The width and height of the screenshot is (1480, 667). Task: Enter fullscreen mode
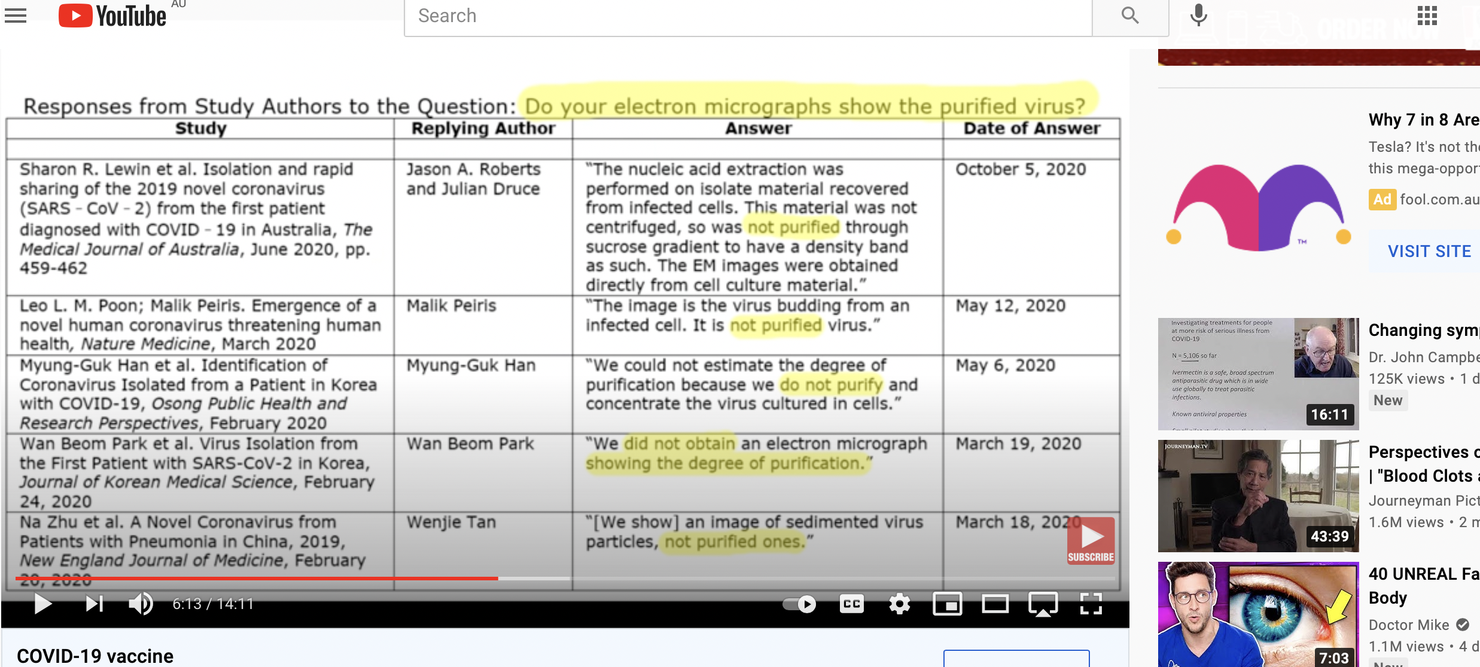click(1091, 604)
